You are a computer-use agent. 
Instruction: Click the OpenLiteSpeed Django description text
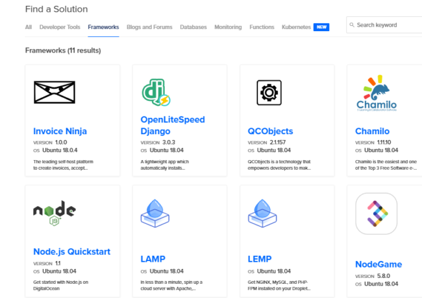[x=165, y=165]
